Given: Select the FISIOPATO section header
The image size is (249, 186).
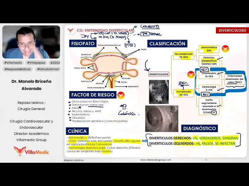Looking at the screenshot, I should (83, 43).
